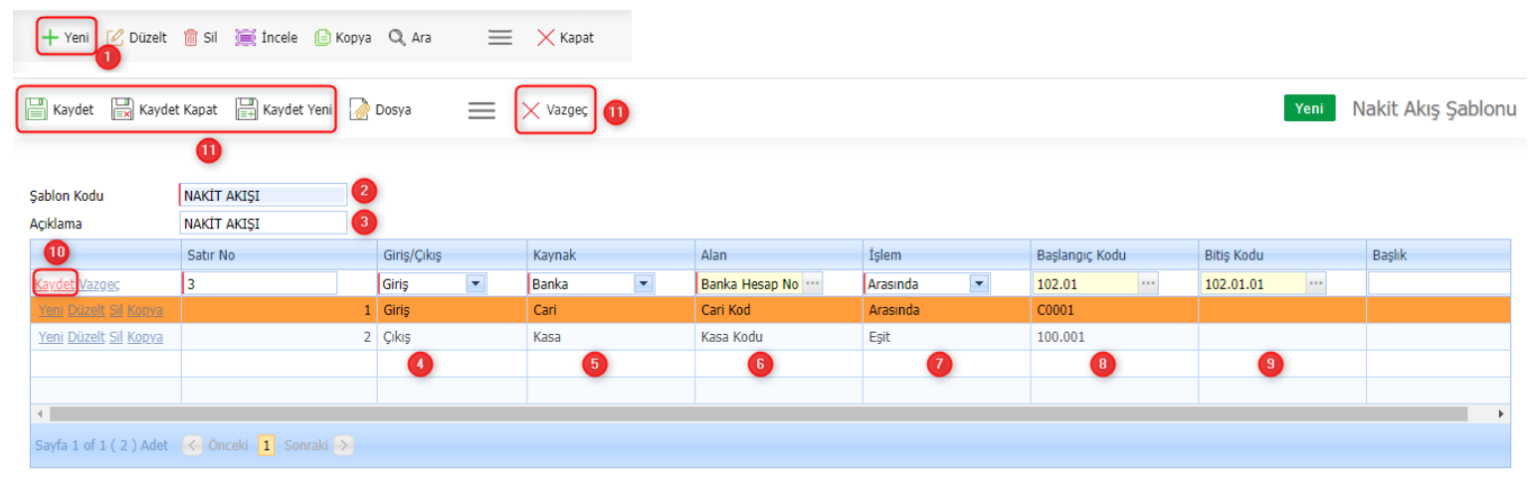
Task: Click Bitiş Kodu column header
Action: pos(1282,254)
